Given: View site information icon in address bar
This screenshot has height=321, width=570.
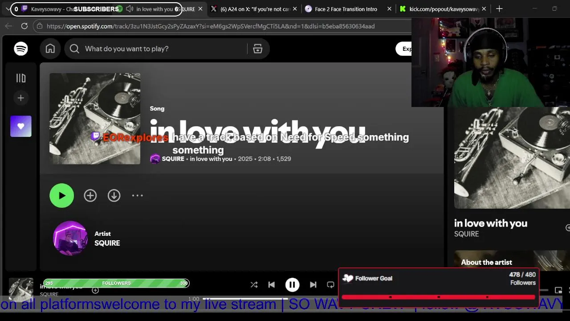Looking at the screenshot, I should [x=40, y=26].
